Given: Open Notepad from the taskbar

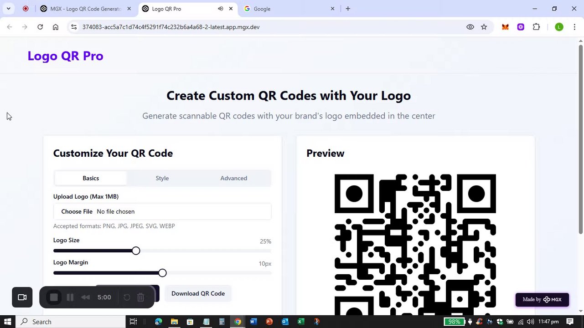Looking at the screenshot, I should pyautogui.click(x=206, y=322).
